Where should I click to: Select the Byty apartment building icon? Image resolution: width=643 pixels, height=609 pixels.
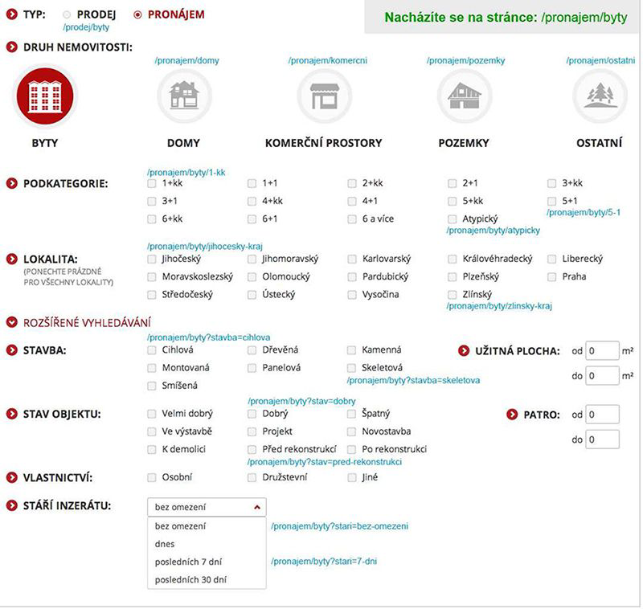coord(44,96)
